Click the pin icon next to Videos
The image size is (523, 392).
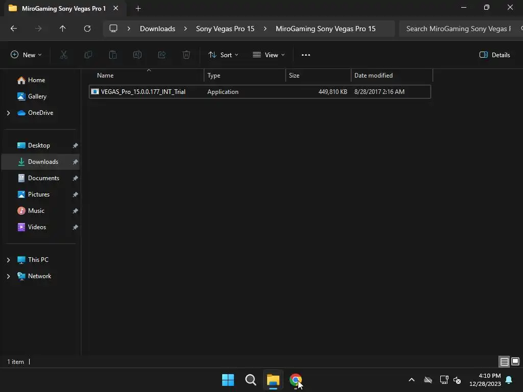(76, 227)
